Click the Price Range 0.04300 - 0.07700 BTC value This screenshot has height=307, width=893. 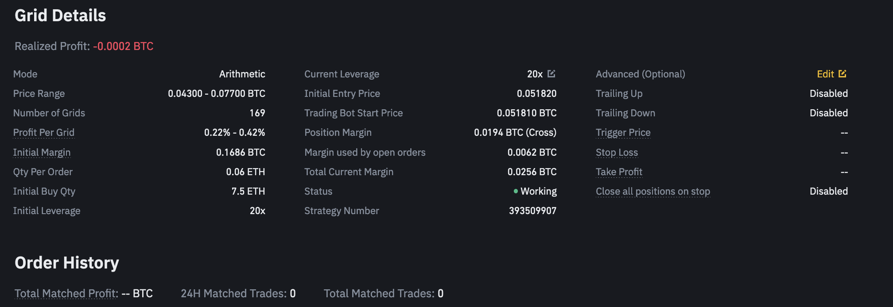tap(217, 93)
